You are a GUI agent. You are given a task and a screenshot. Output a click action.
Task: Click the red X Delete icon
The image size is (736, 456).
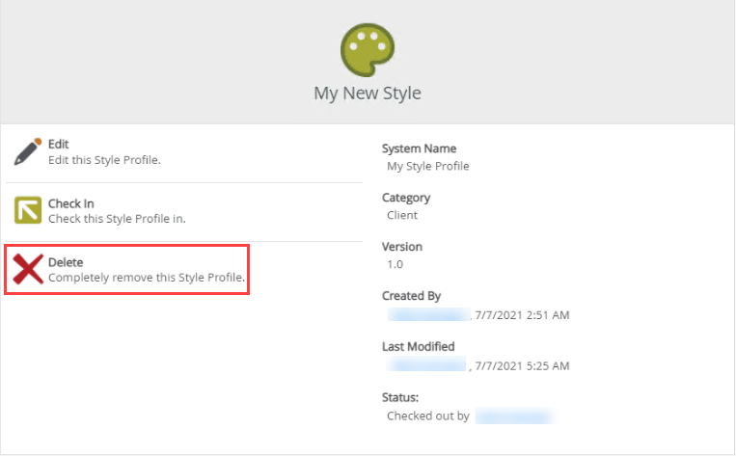click(x=28, y=269)
